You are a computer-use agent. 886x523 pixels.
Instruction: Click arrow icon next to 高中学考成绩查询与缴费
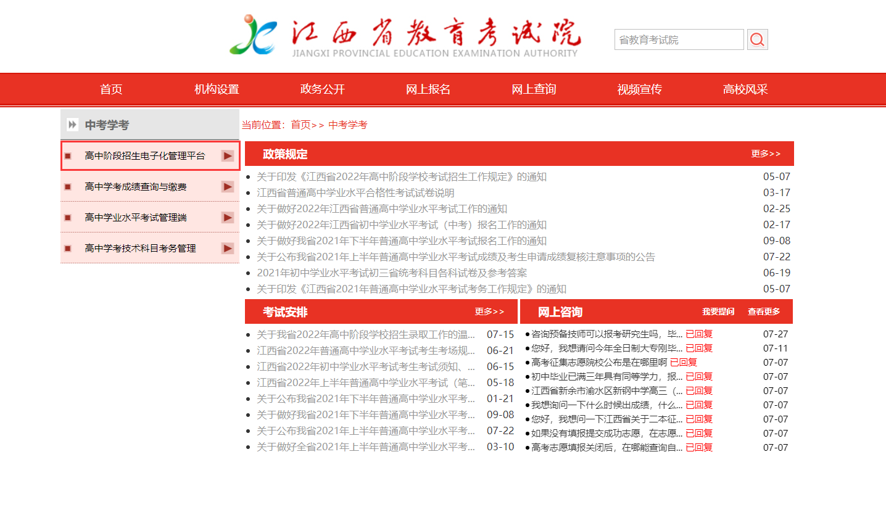228,187
